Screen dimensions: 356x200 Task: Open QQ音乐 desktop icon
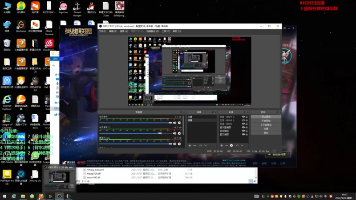(x=21, y=8)
